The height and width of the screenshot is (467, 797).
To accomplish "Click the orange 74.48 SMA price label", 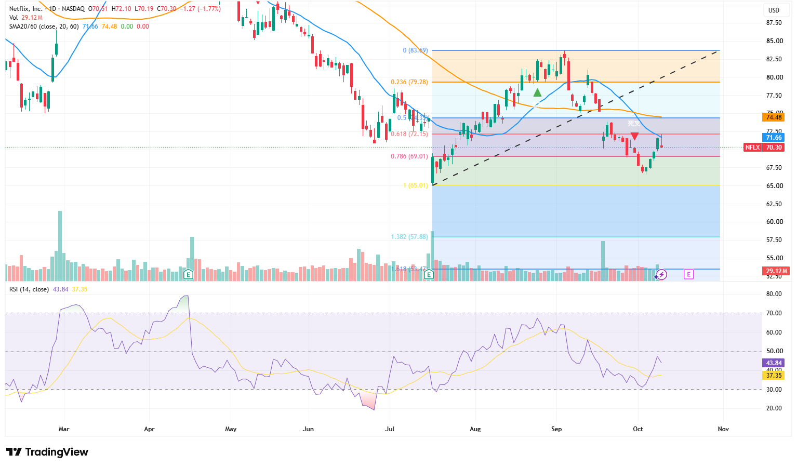I will tap(774, 117).
